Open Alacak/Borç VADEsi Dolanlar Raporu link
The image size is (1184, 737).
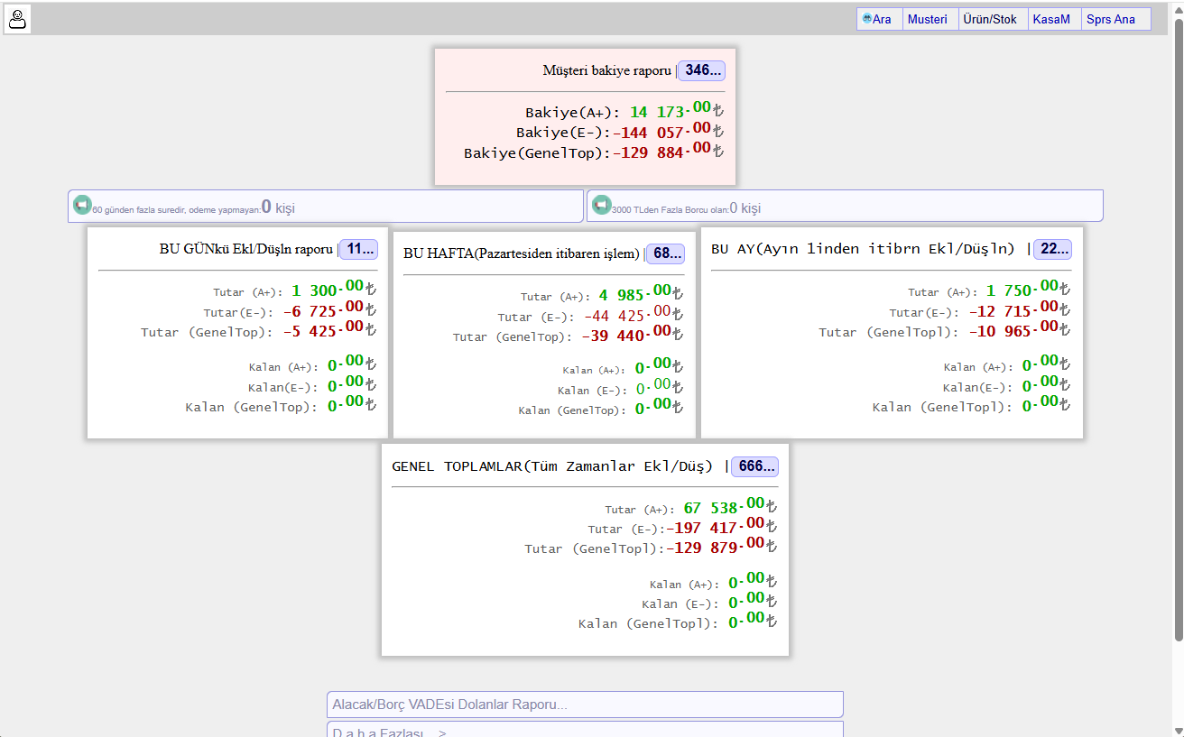[x=585, y=705]
